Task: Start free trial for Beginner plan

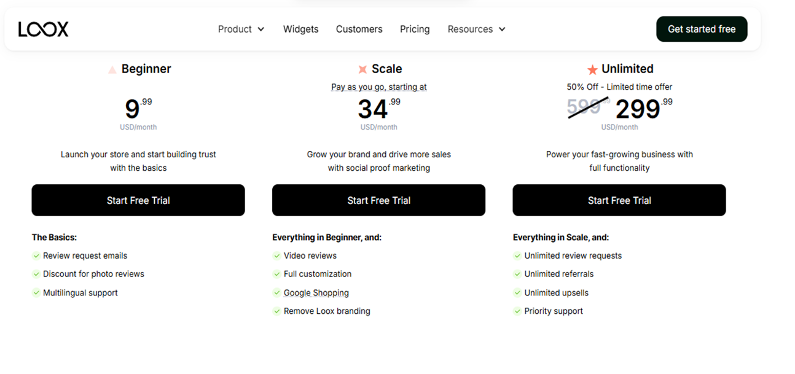Action: [138, 200]
